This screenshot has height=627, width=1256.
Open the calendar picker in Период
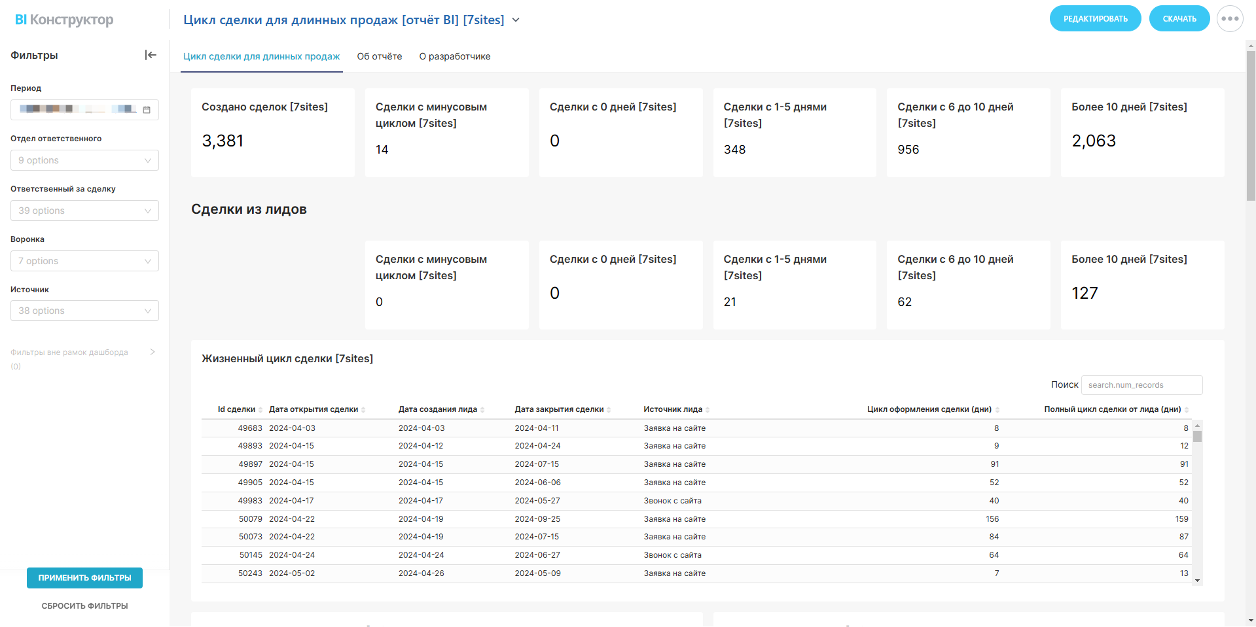[147, 110]
